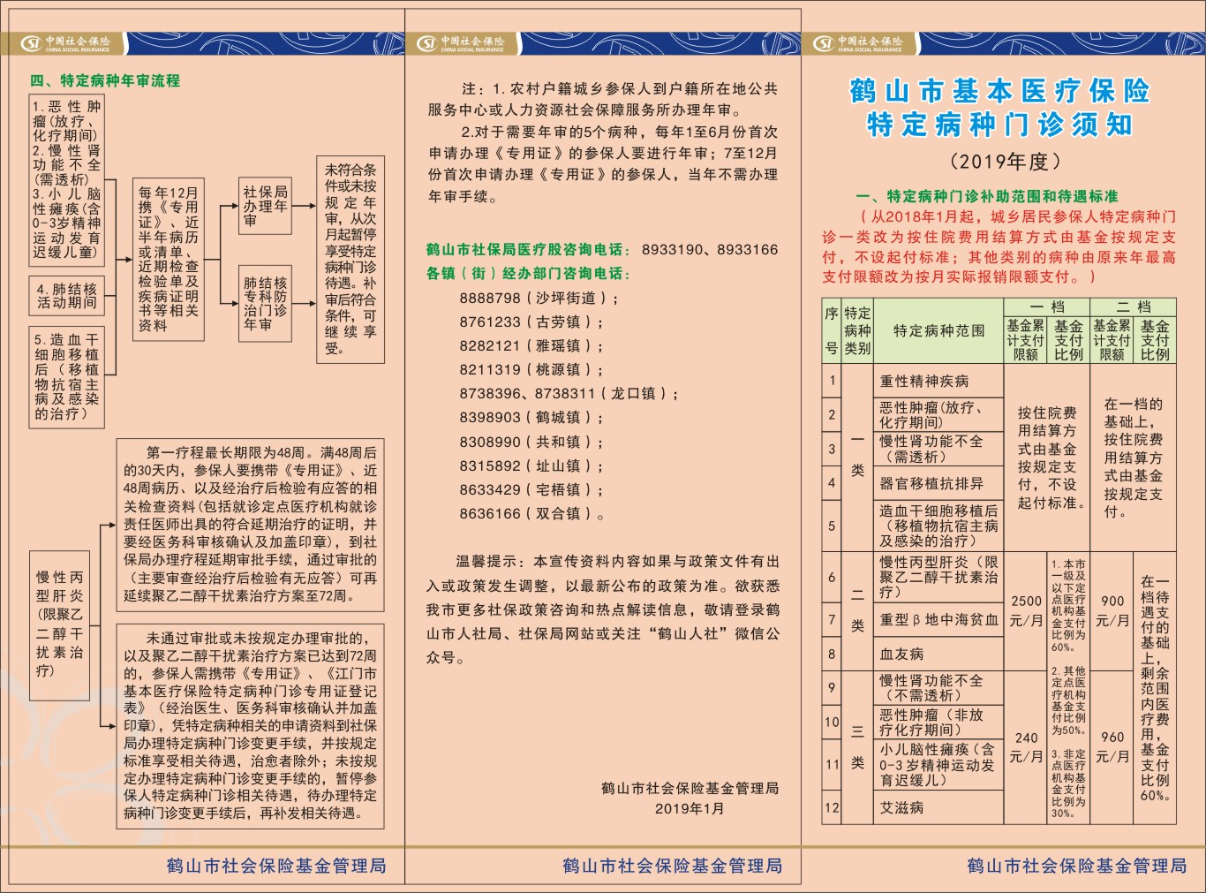Click phone number 8888798（沙坪街道）
The width and height of the screenshot is (1206, 893).
coord(539,298)
